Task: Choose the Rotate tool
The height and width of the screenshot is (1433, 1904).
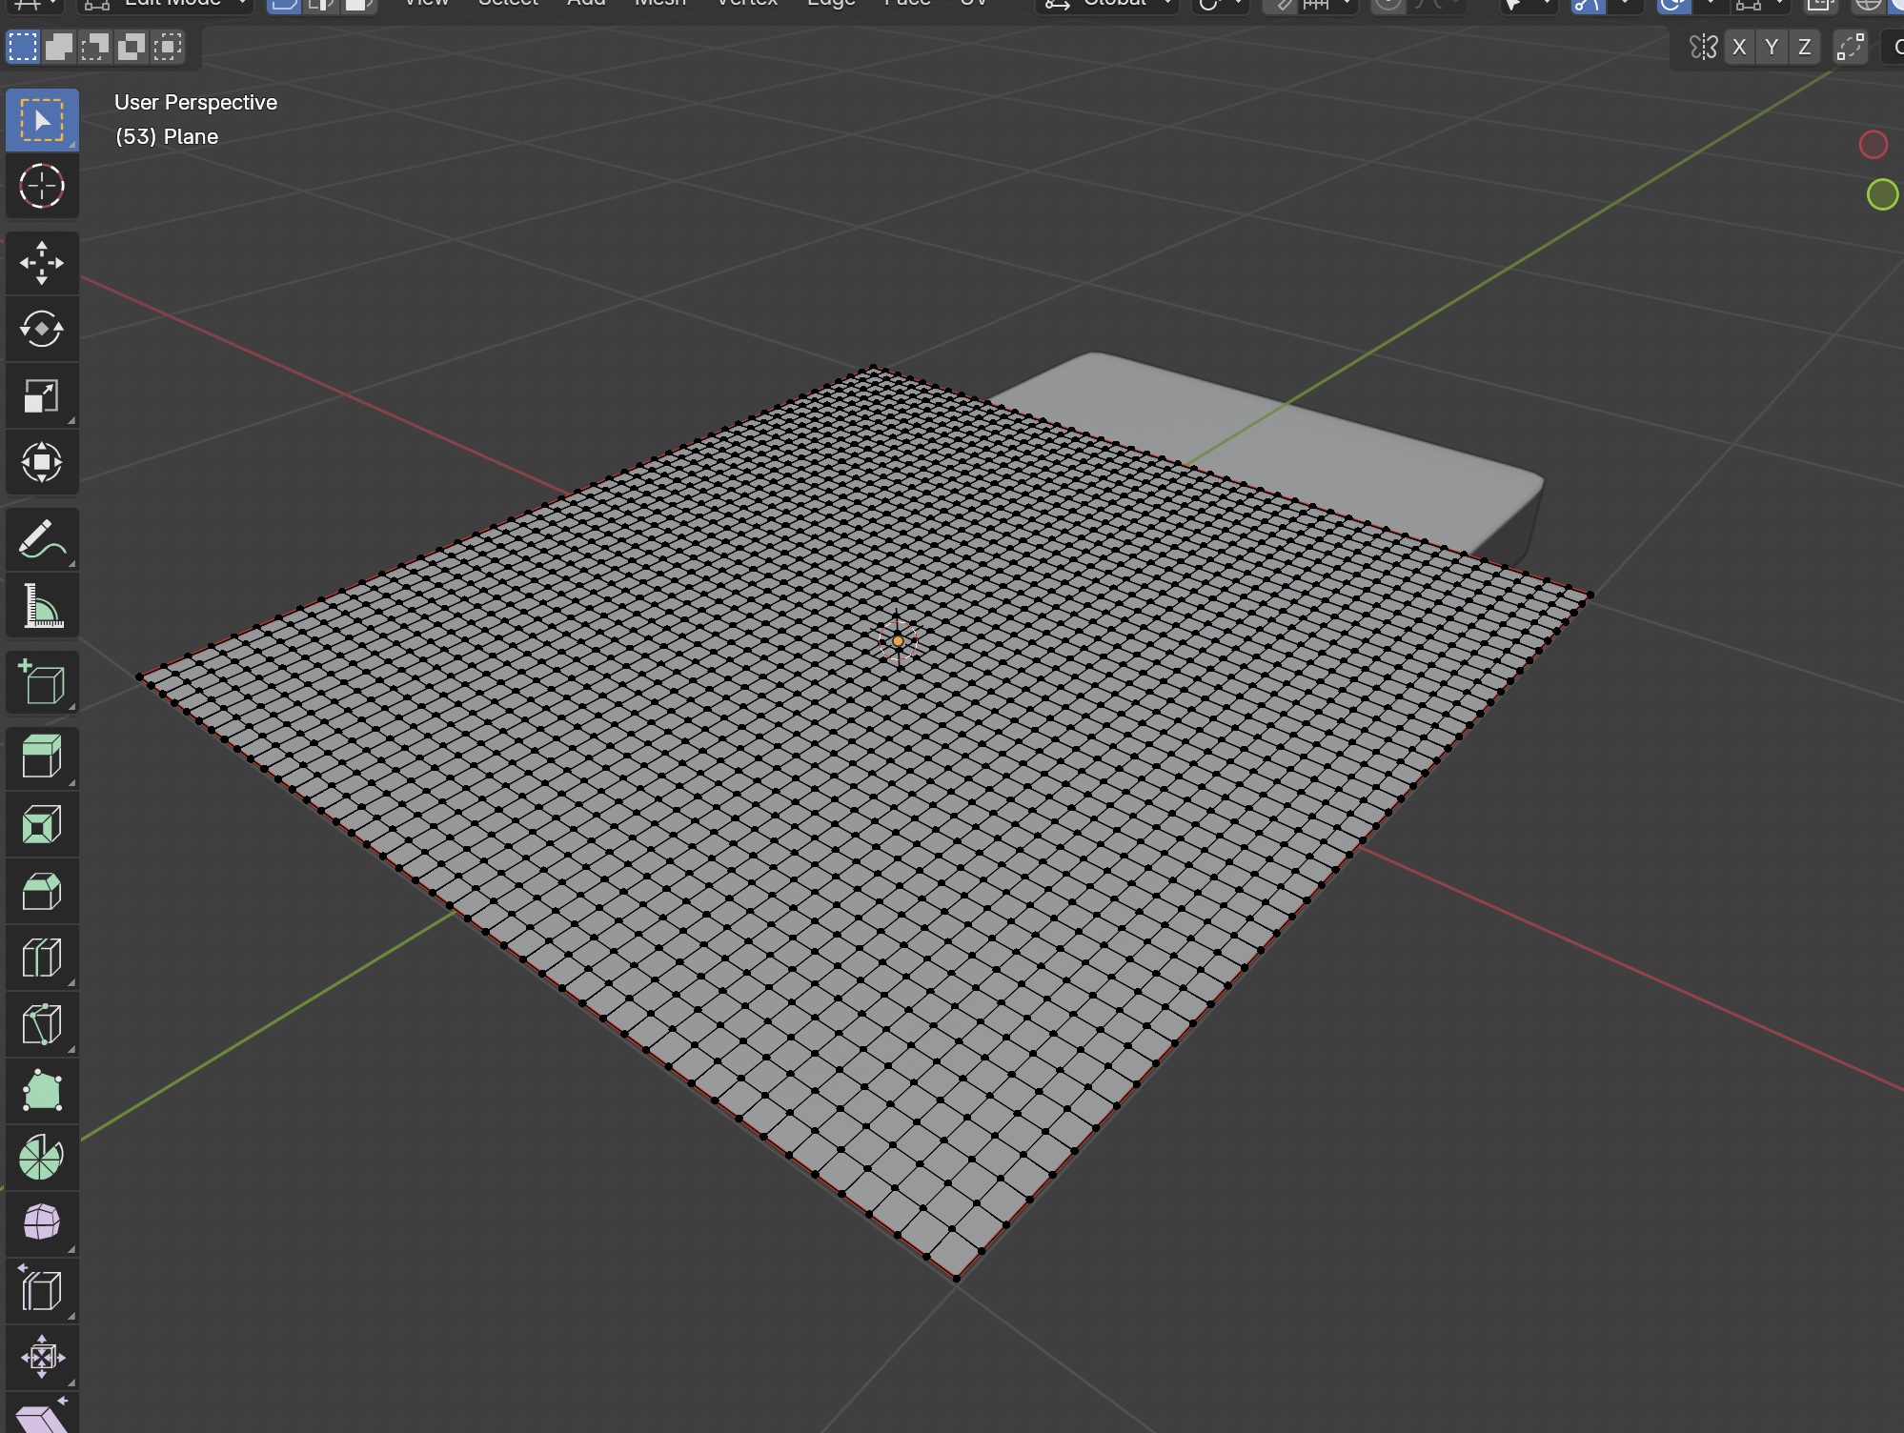Action: coord(42,329)
